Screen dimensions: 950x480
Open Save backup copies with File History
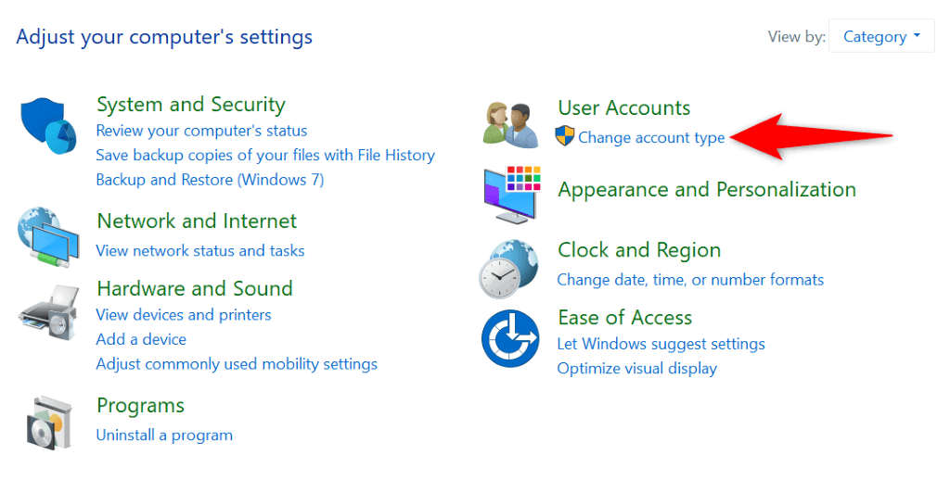265,155
